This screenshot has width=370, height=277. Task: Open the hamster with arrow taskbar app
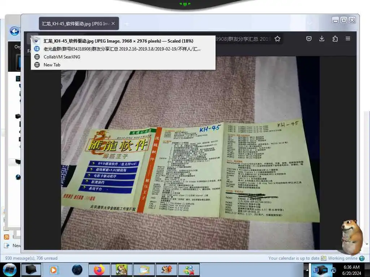166,270
